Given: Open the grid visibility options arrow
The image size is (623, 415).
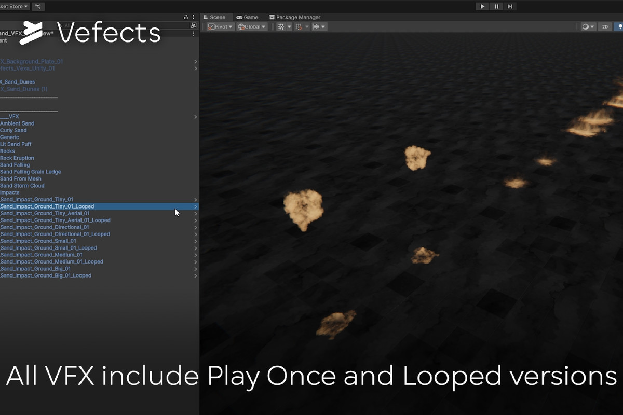Looking at the screenshot, I should (x=289, y=26).
